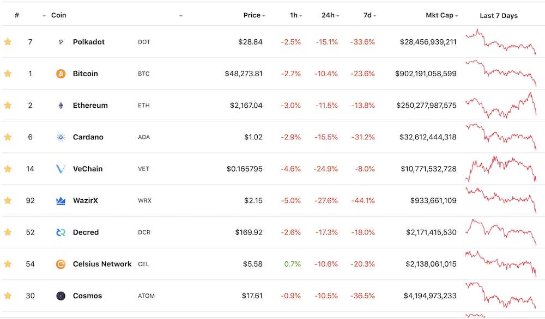View Celsius Network's 7-day sparkline chart

pyautogui.click(x=501, y=264)
